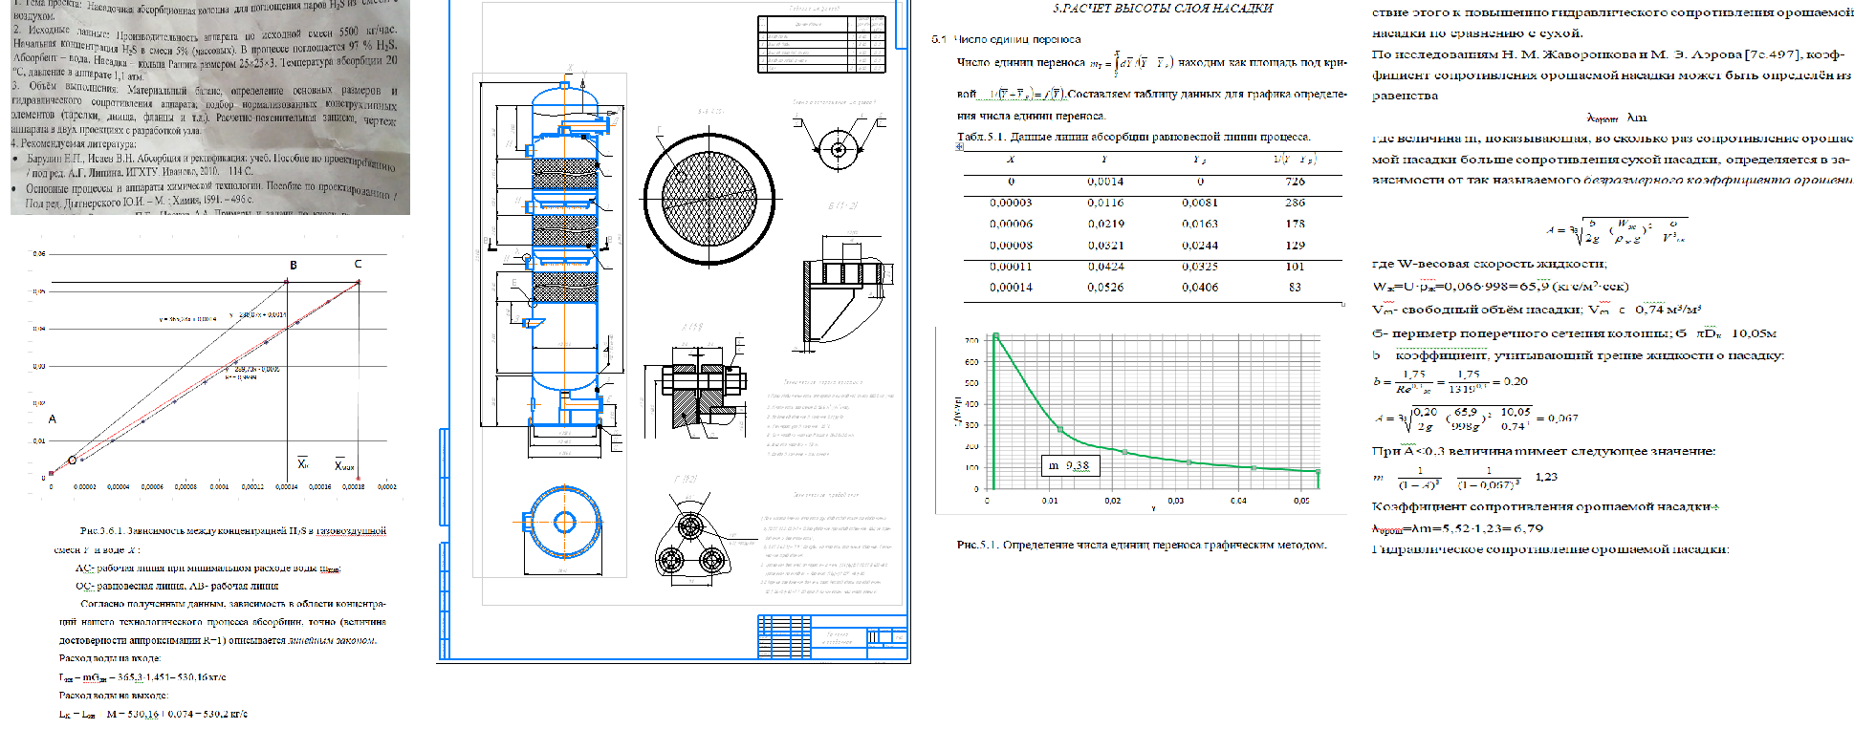Click the blue title block of the drawing

tap(832, 636)
